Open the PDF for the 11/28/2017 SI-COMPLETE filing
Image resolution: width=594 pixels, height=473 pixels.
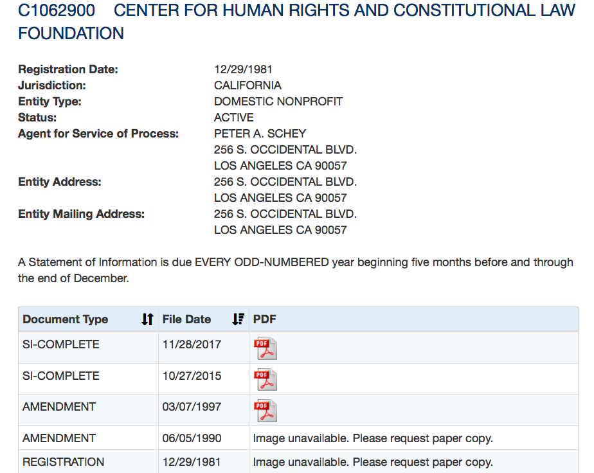click(265, 348)
